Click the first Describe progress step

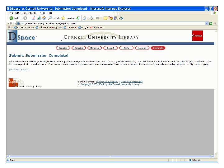click(63, 48)
